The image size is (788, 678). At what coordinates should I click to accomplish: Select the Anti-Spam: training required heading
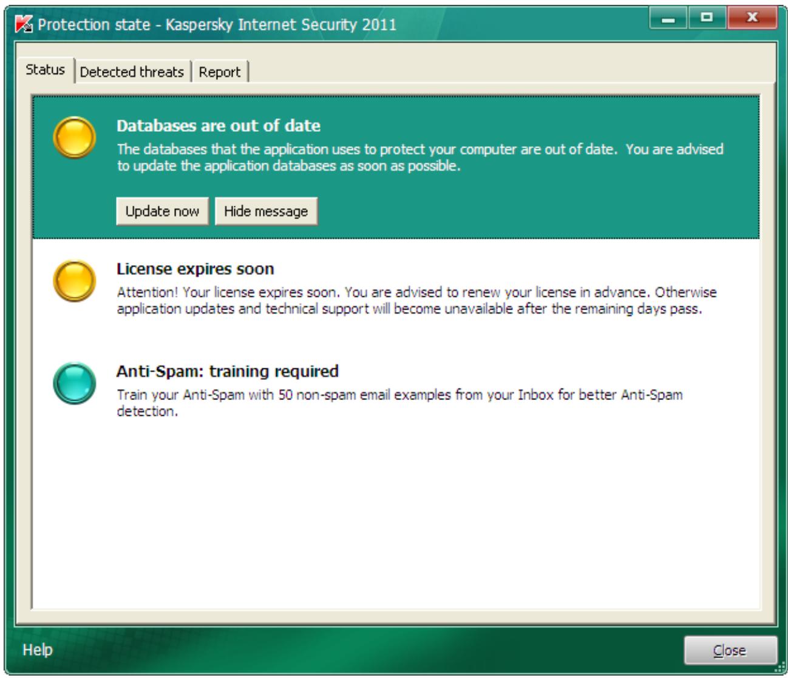[228, 371]
